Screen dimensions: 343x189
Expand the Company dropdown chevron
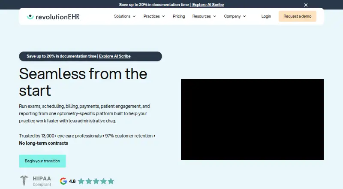point(244,16)
